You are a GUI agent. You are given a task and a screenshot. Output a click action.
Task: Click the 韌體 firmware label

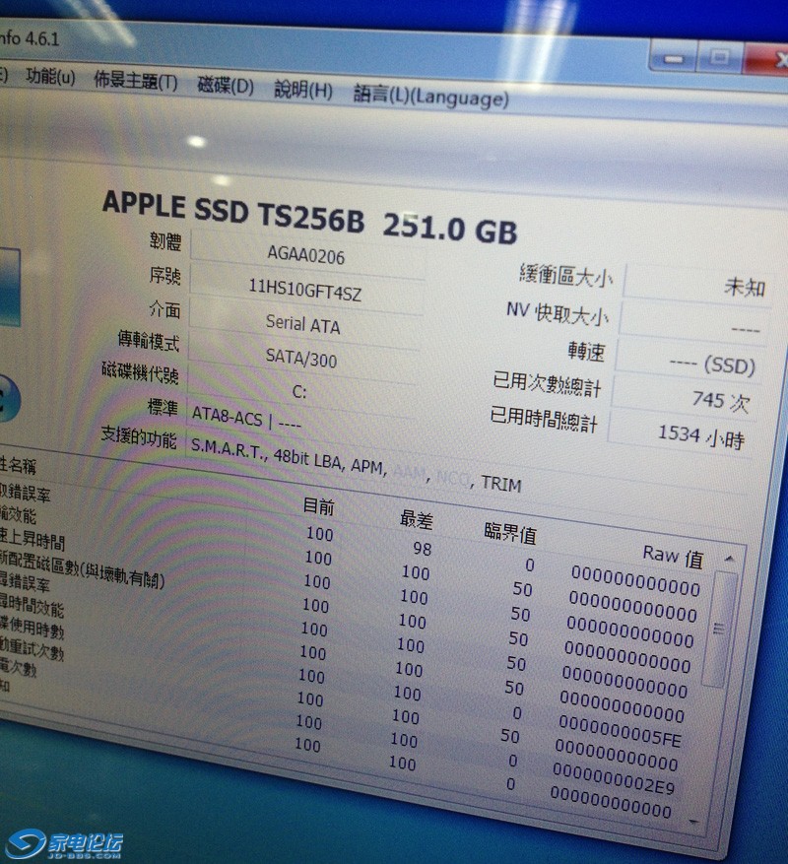tap(165, 241)
